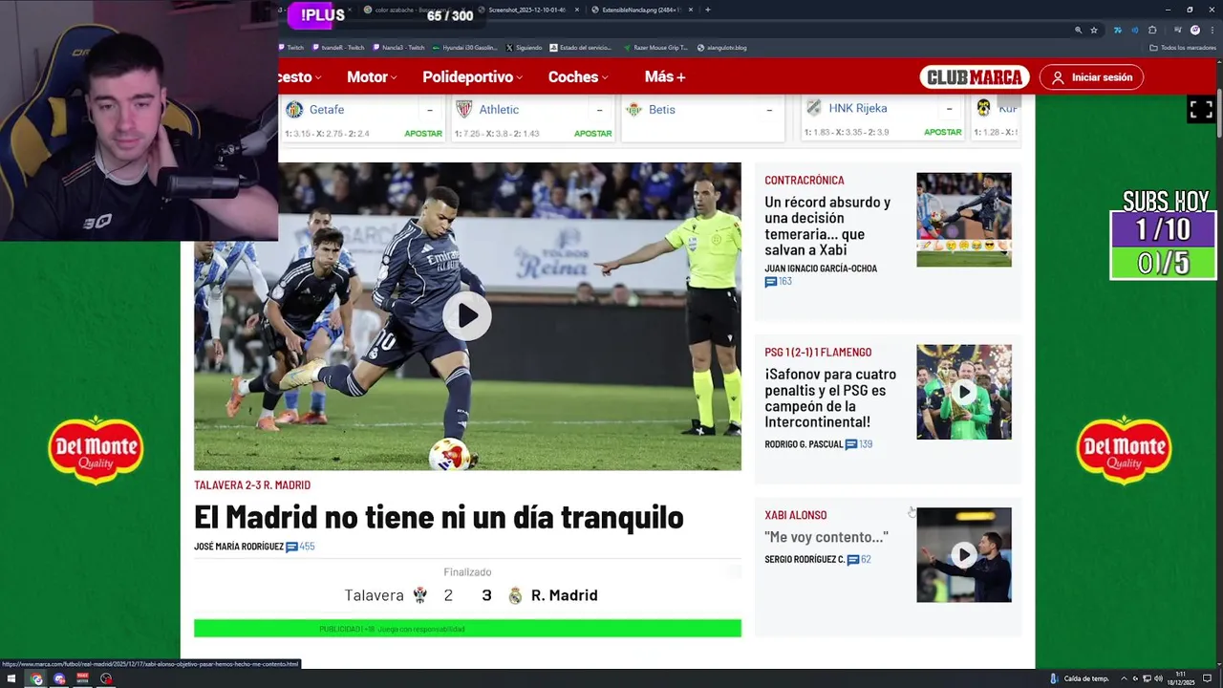Open a new browser tab
This screenshot has width=1223, height=688.
707,10
